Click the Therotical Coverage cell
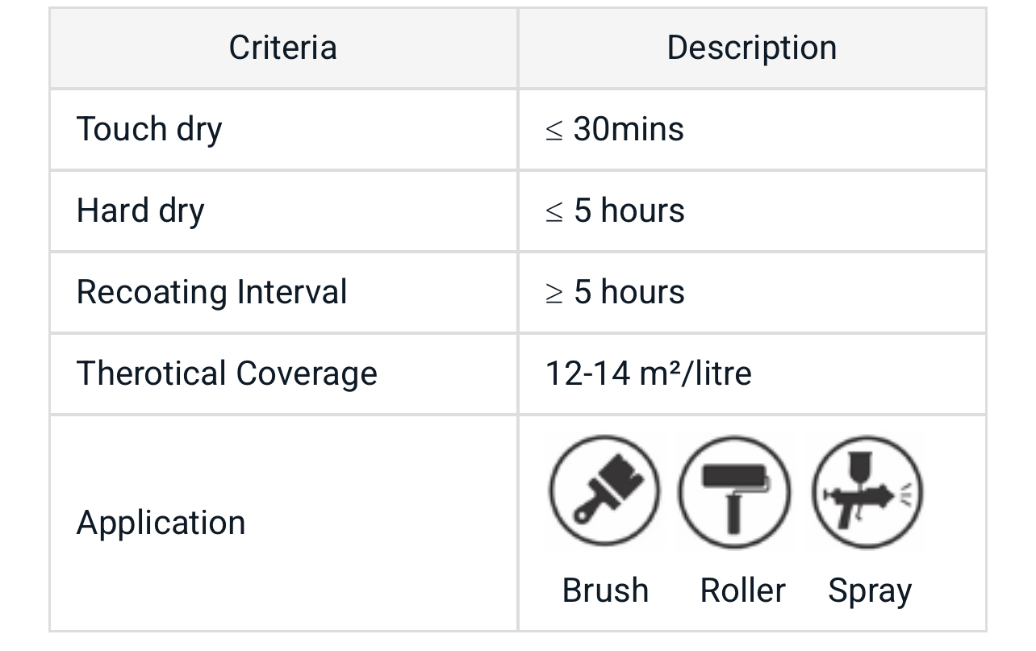Screen dimensions: 1036x651 point(227,373)
